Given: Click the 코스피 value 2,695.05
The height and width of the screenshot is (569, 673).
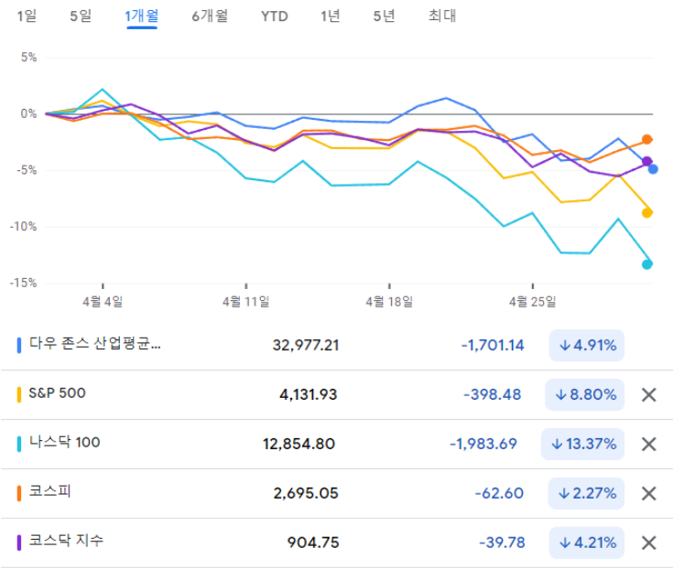Looking at the screenshot, I should 306,493.
